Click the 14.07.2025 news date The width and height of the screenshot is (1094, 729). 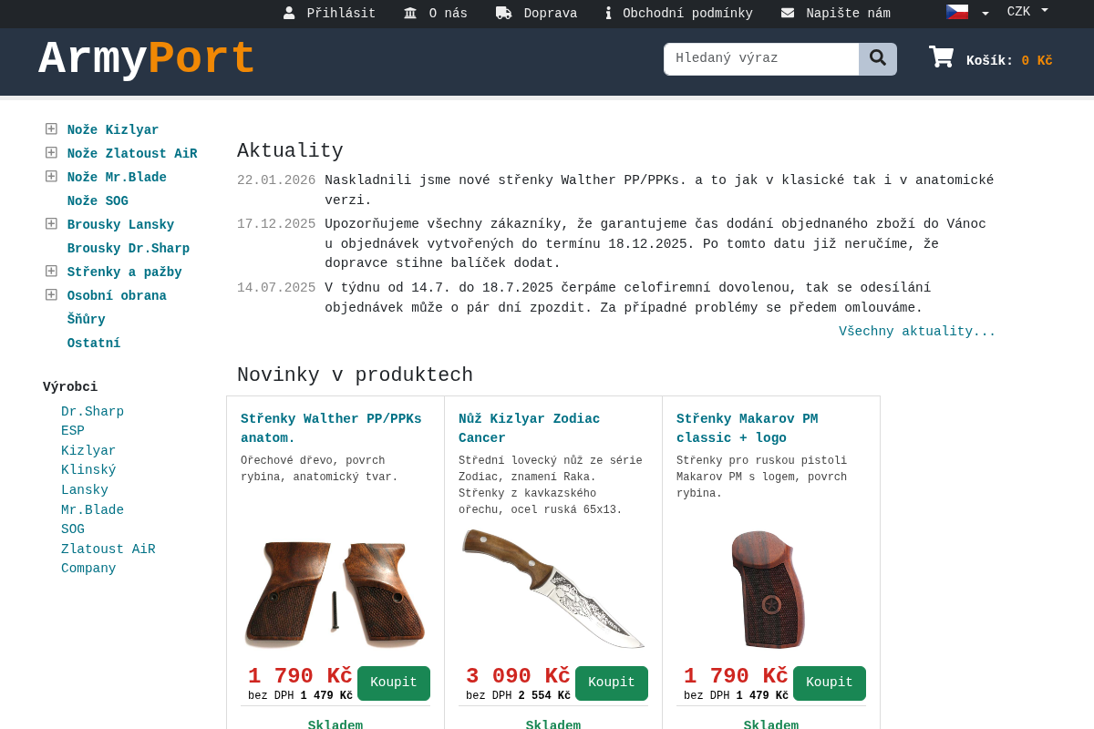(276, 288)
